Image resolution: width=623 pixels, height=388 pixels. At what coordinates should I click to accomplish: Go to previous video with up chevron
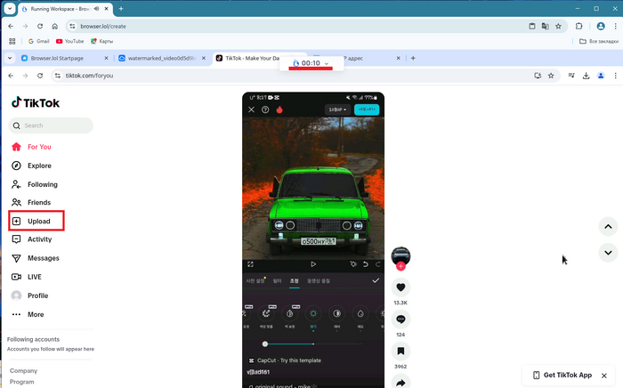[x=608, y=227]
